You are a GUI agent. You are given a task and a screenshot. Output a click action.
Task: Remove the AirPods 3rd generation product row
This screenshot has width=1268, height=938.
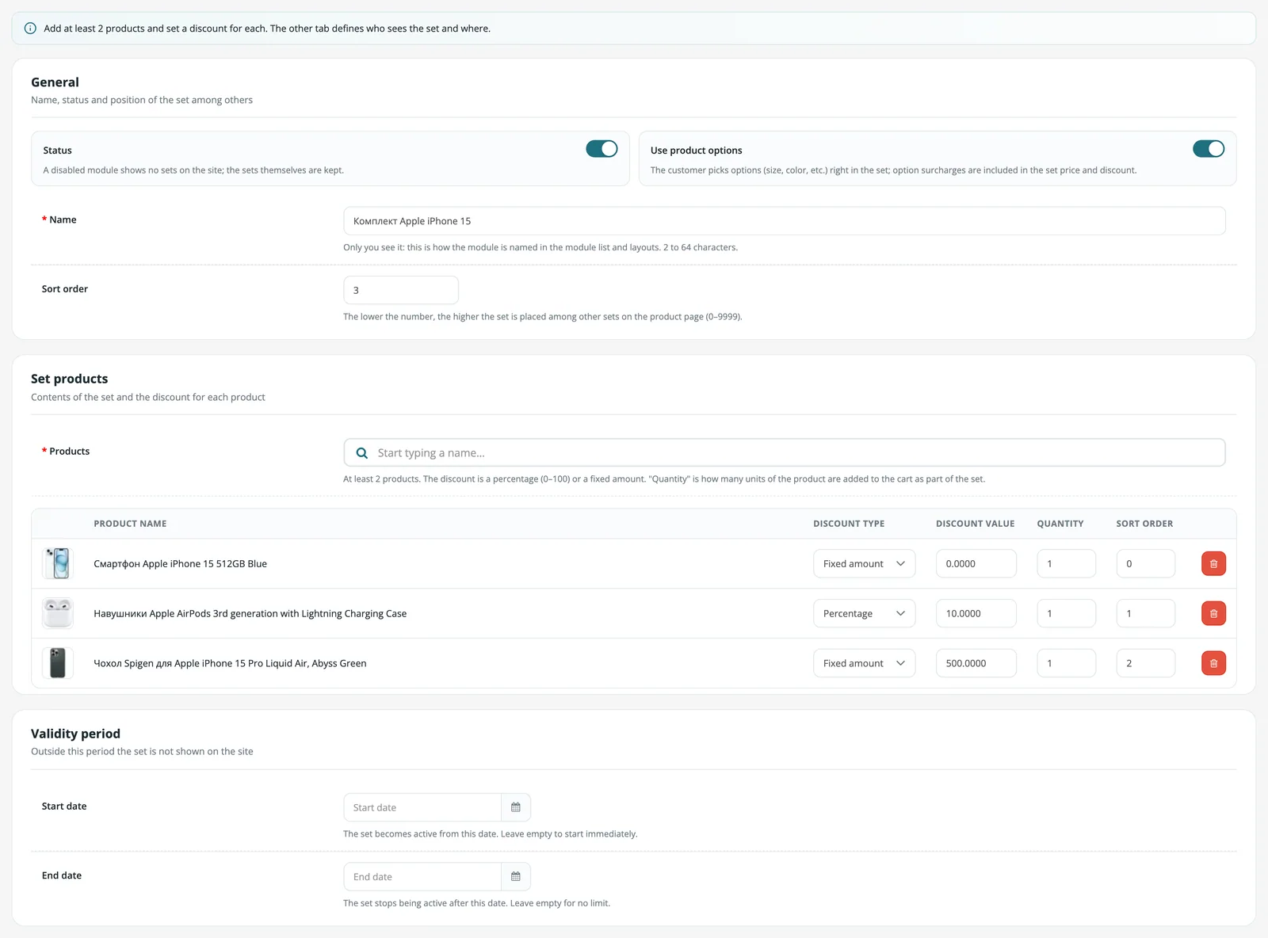coord(1213,613)
